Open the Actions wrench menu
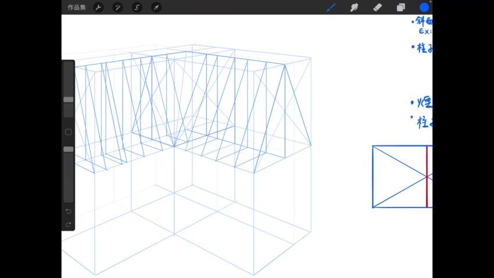The height and width of the screenshot is (278, 494). point(99,7)
